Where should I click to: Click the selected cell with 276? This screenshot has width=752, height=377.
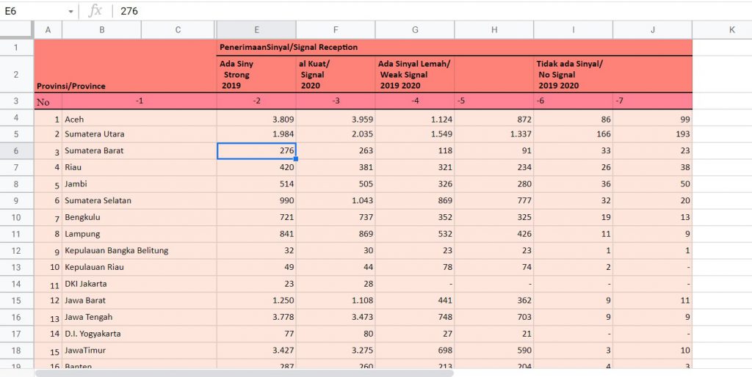point(256,150)
